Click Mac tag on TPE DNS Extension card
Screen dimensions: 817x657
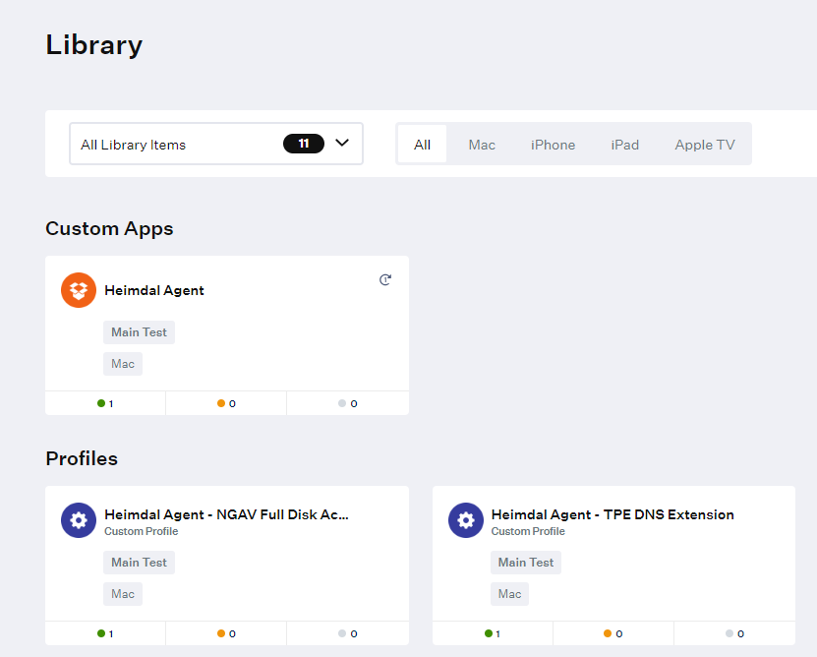[509, 594]
